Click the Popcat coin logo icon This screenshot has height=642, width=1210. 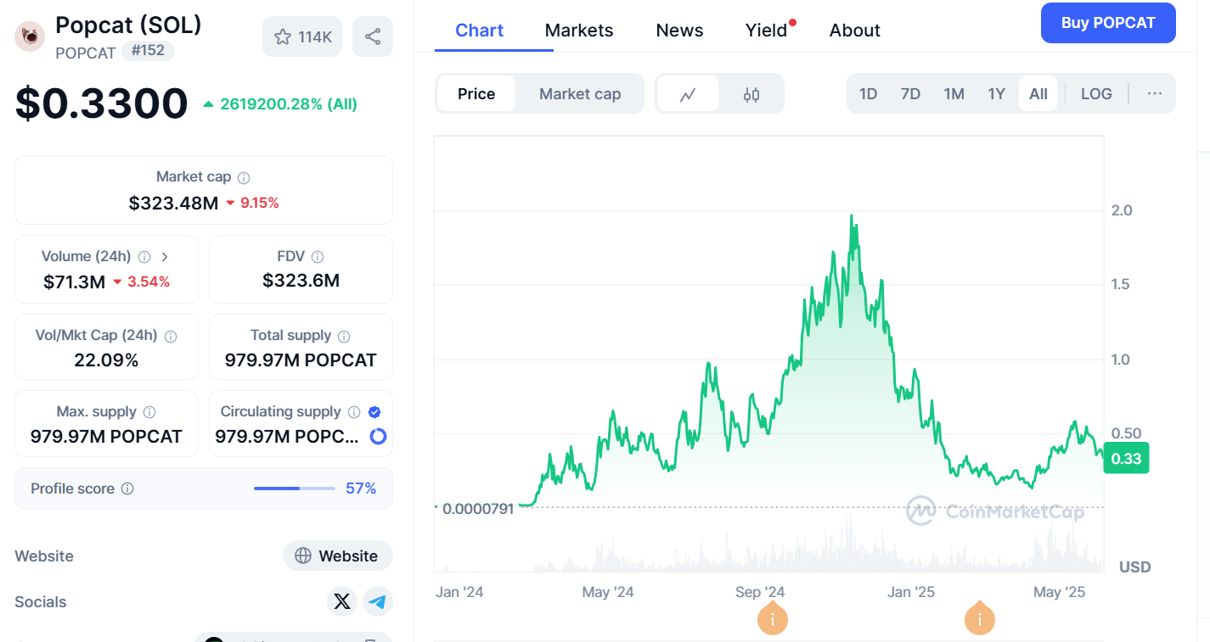click(30, 36)
